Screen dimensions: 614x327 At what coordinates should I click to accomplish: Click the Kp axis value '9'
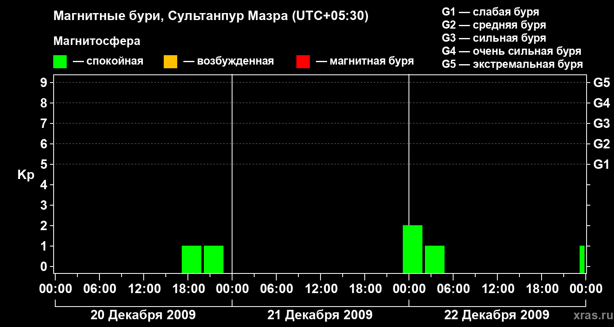point(45,83)
